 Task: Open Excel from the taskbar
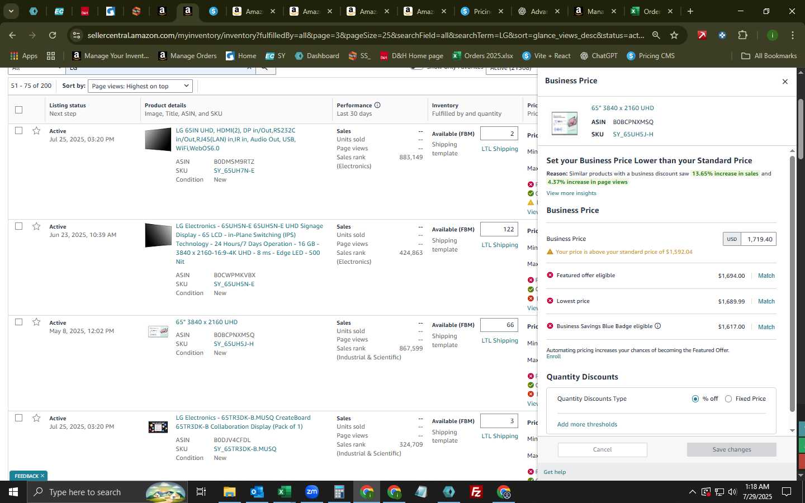click(284, 492)
